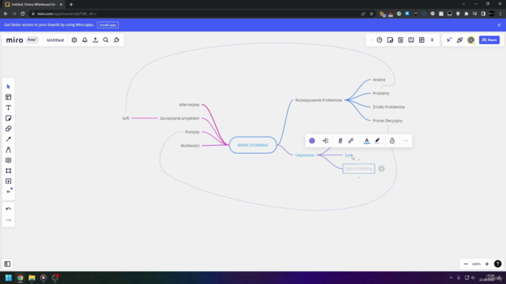Select the Analiza node

[379, 80]
